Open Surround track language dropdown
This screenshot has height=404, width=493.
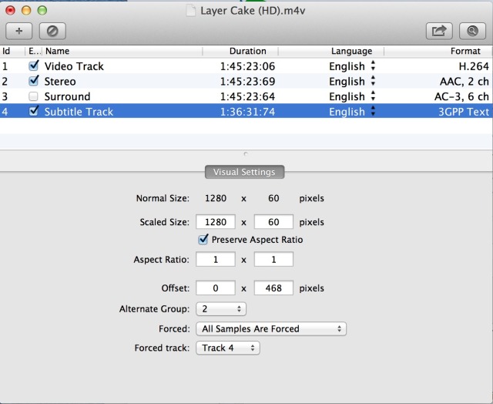373,96
